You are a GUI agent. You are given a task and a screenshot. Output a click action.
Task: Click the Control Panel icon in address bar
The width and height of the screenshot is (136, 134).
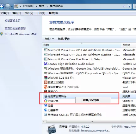16,6
